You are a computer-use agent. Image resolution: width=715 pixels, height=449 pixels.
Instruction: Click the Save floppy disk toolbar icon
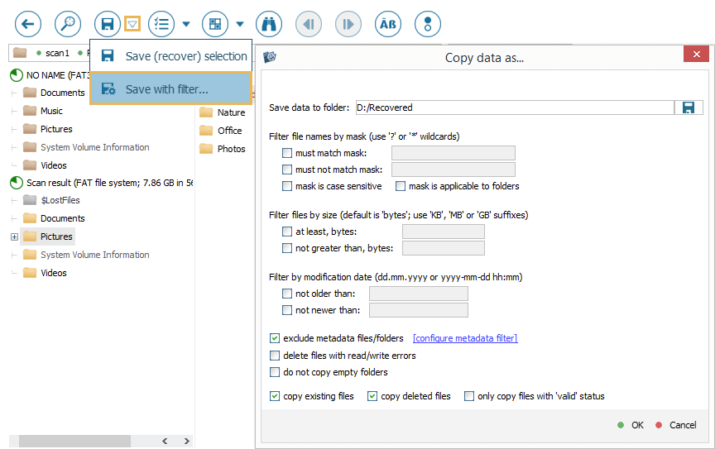108,24
